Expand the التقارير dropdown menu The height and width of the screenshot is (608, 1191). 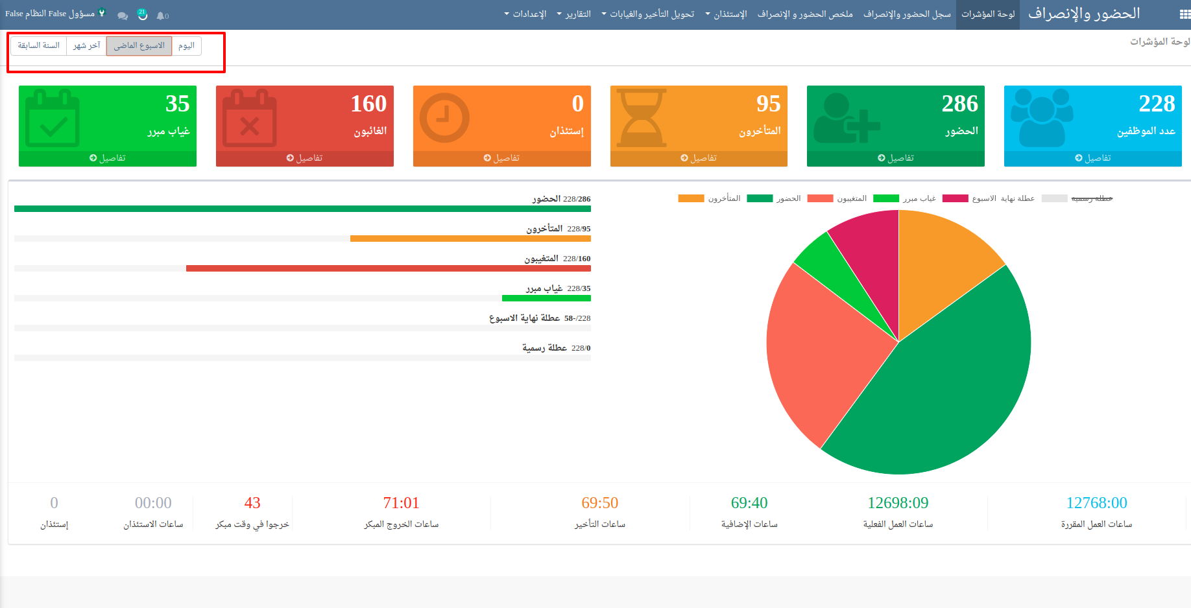574,14
